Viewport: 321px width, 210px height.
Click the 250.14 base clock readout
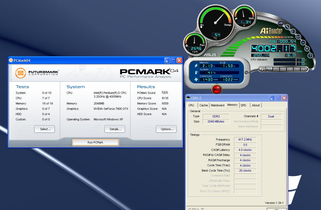coord(260,55)
